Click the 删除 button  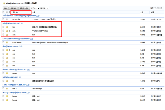click(x=6, y=8)
